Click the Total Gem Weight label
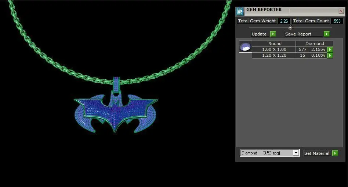This screenshot has height=187, width=348. [x=257, y=21]
